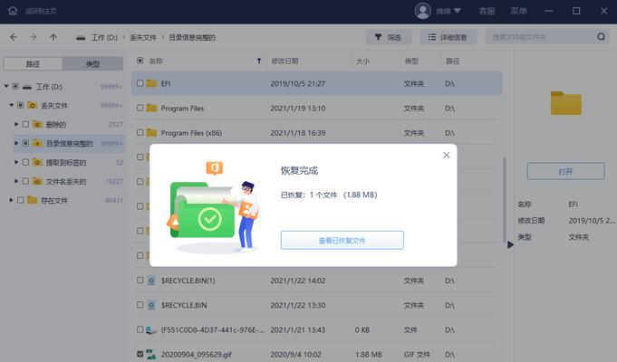Click the 提取到标签的 folder icon in tree
This screenshot has width=617, height=362.
(x=37, y=162)
